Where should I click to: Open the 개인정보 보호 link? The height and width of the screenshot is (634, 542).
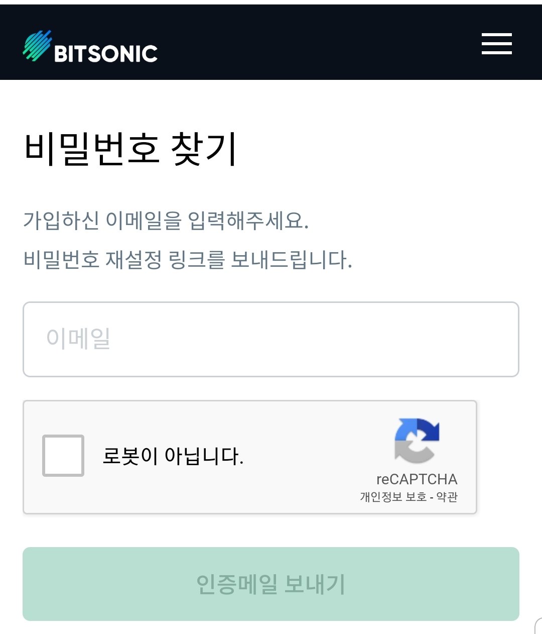(393, 497)
